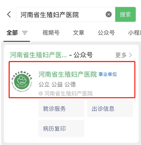Select the 全部 tab

[12, 33]
